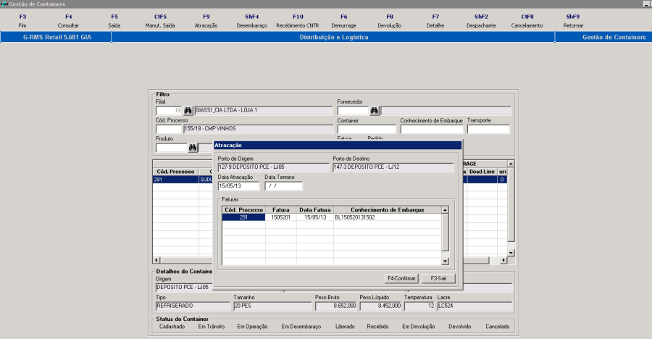652x339 pixels.
Task: Confirm the Atracação with F4-Confirmar
Action: [x=401, y=278]
